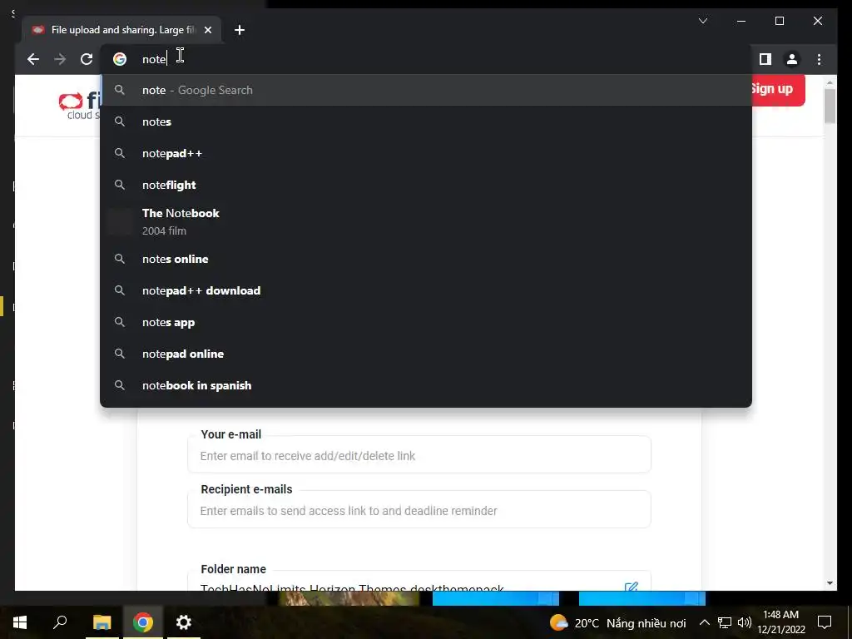
Task: Open Chrome's three-dot menu
Action: tap(819, 59)
